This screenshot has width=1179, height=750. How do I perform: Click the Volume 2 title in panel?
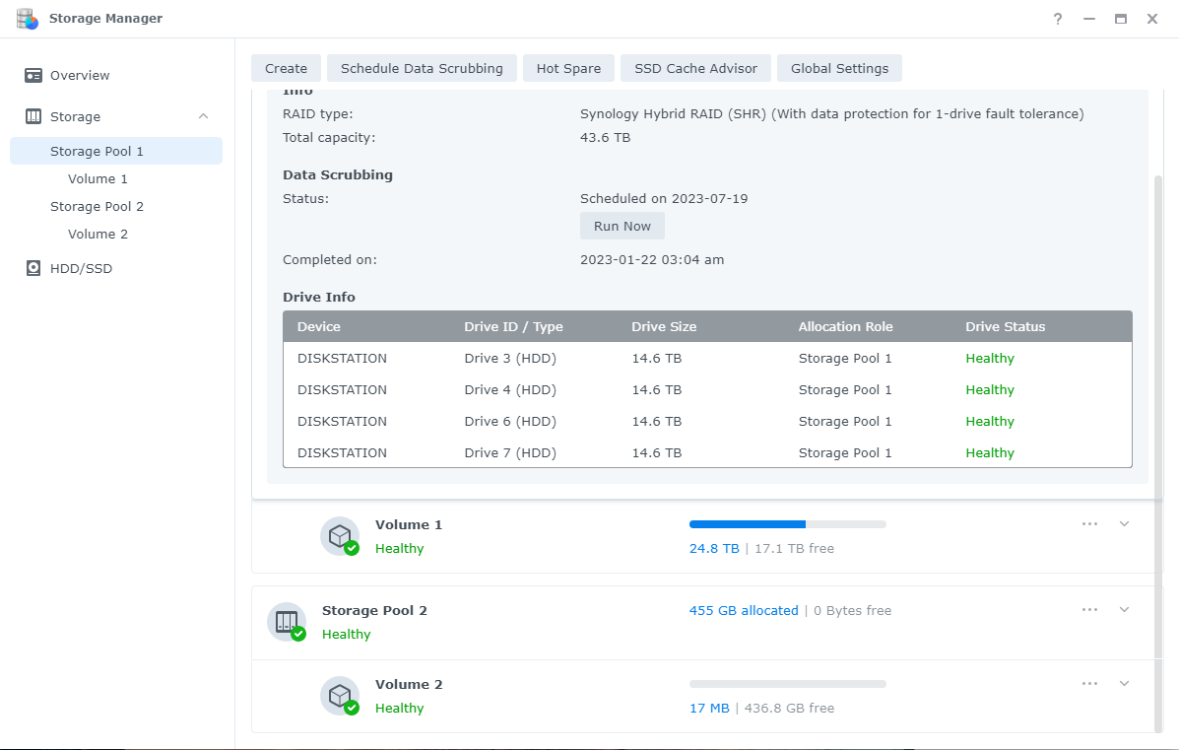click(x=409, y=684)
